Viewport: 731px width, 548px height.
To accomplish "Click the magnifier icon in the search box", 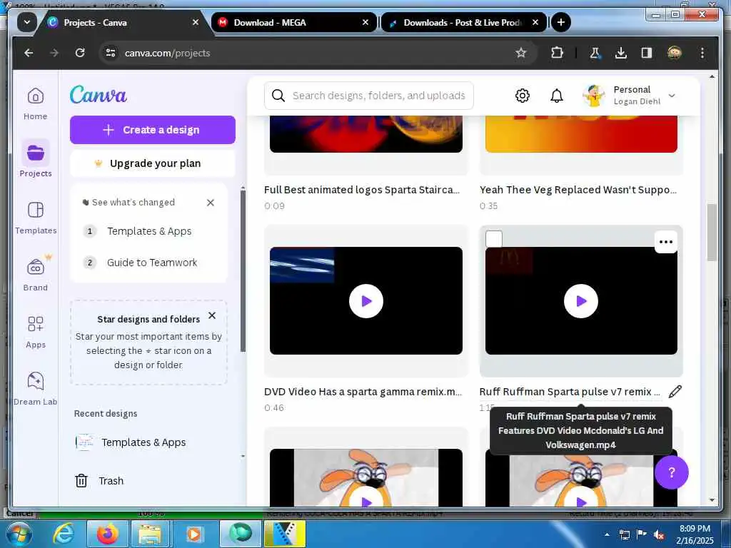I will pos(278,96).
